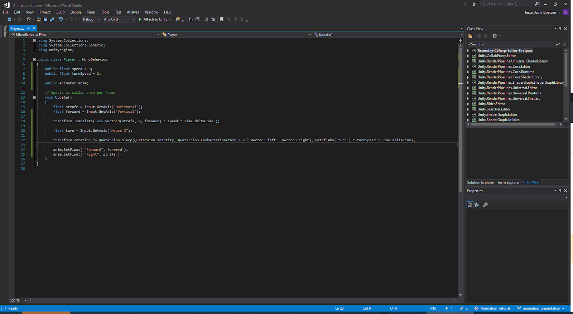Pin the Player.cs tab
This screenshot has width=573, height=314.
28,28
